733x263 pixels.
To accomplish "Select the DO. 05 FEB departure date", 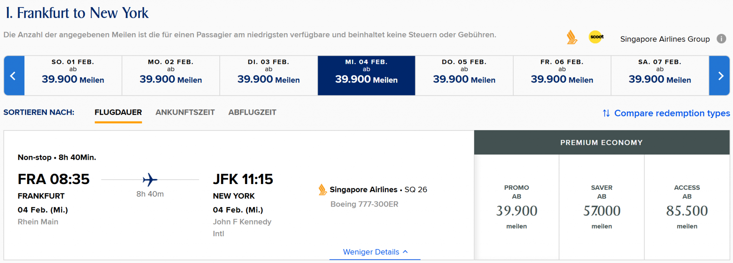I will [x=464, y=75].
